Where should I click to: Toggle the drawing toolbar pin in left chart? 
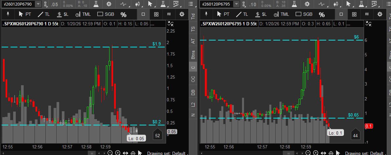(x=8, y=14)
